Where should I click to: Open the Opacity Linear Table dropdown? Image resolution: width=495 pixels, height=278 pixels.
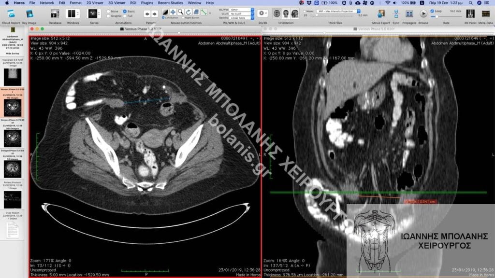(x=242, y=18)
